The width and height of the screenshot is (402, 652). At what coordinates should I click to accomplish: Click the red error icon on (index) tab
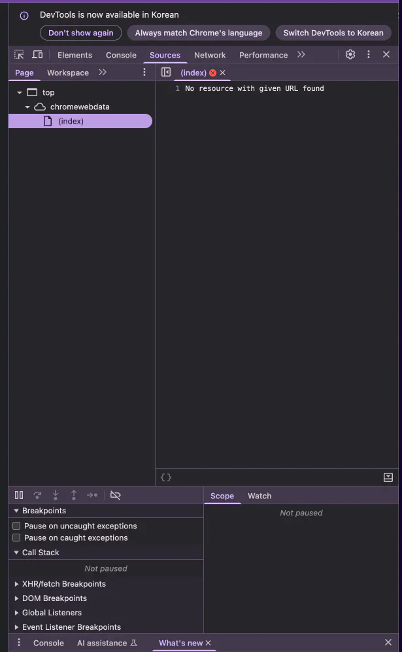pyautogui.click(x=213, y=73)
